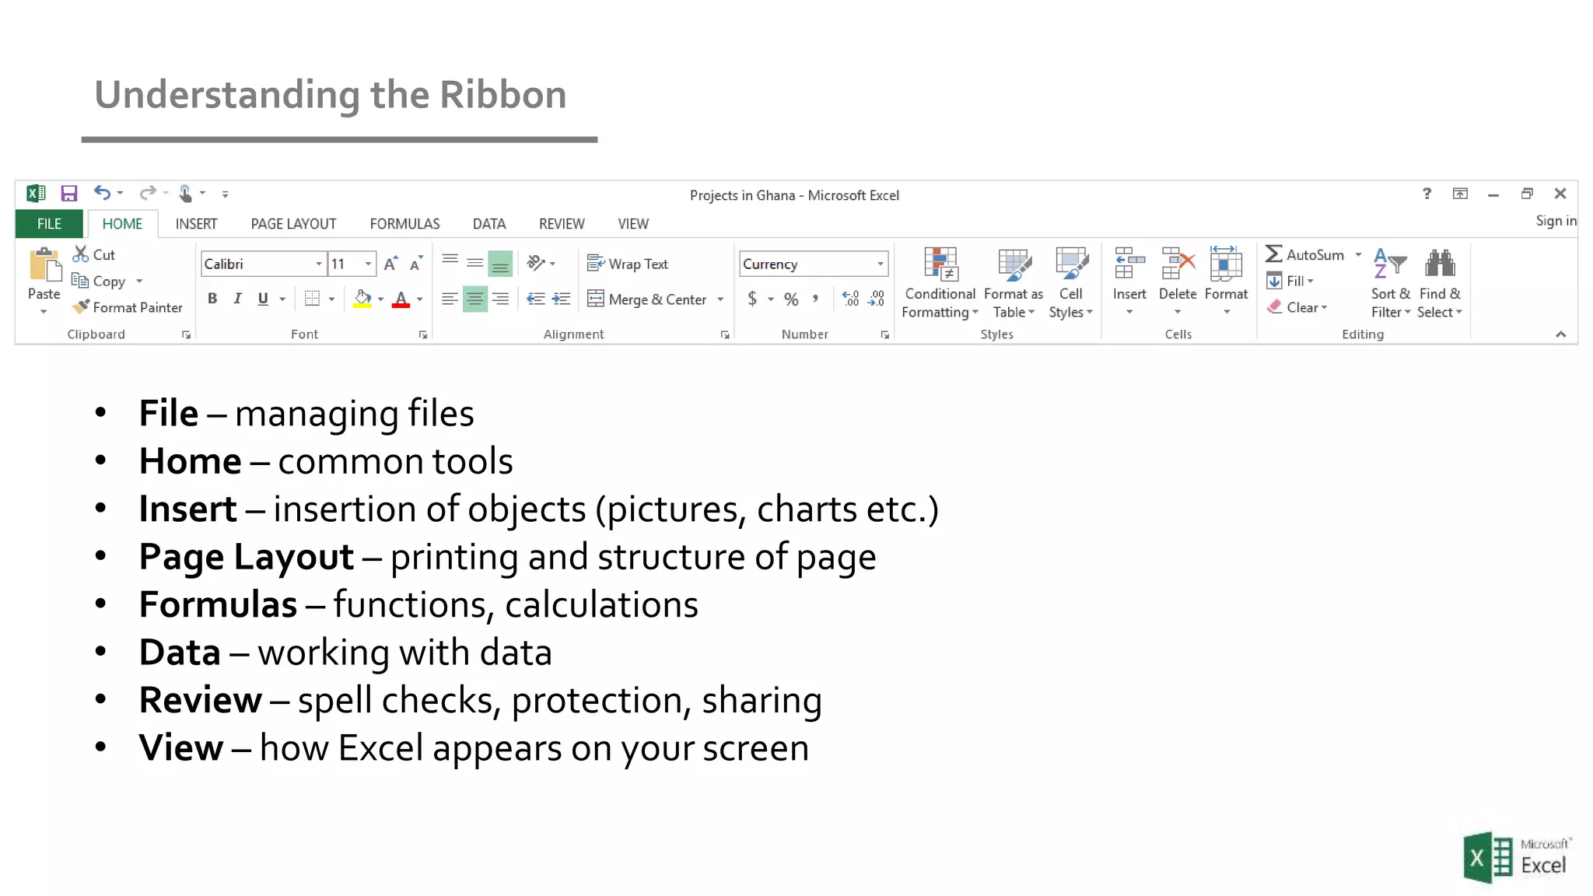Click the percent style icon
This screenshot has width=1593, height=896.
tap(791, 299)
